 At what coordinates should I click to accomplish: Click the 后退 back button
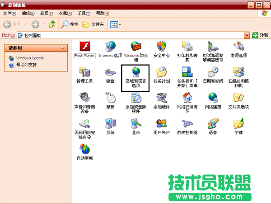click(x=12, y=24)
